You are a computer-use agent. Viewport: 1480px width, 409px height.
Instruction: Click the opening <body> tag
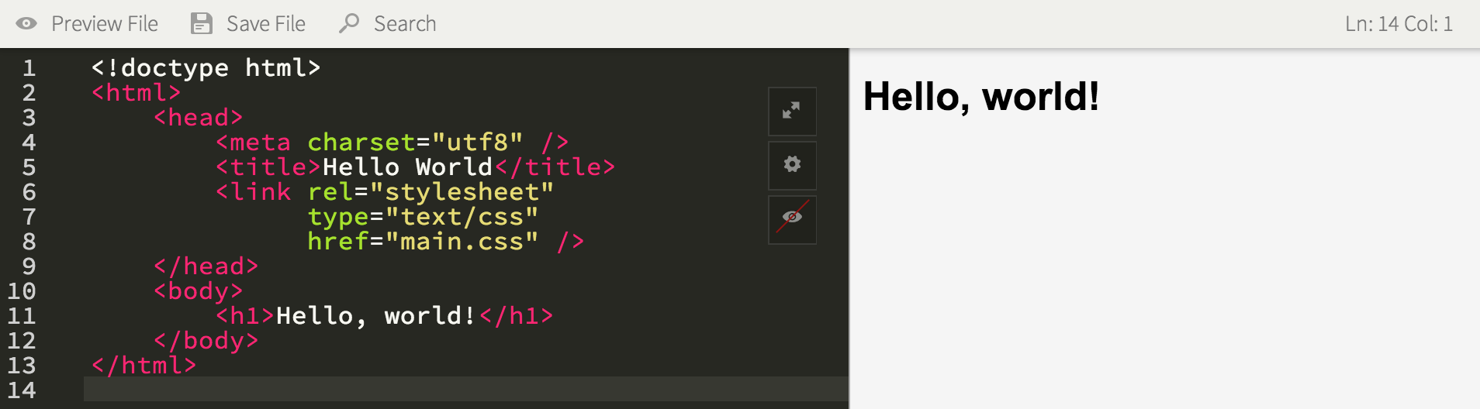198,291
